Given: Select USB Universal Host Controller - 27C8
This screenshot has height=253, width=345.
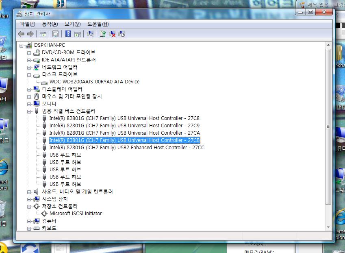Looking at the screenshot, I should tap(124, 118).
